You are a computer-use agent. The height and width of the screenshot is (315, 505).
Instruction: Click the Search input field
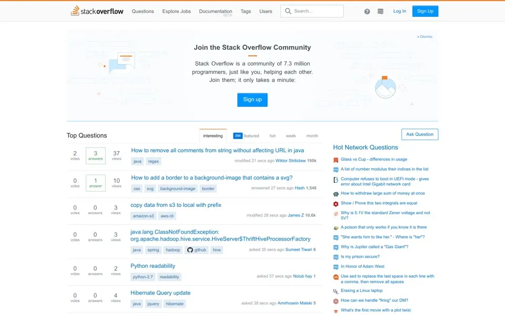coord(312,11)
